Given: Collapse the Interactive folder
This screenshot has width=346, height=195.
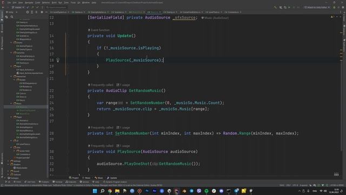Looking at the screenshot, I should point(11,76).
